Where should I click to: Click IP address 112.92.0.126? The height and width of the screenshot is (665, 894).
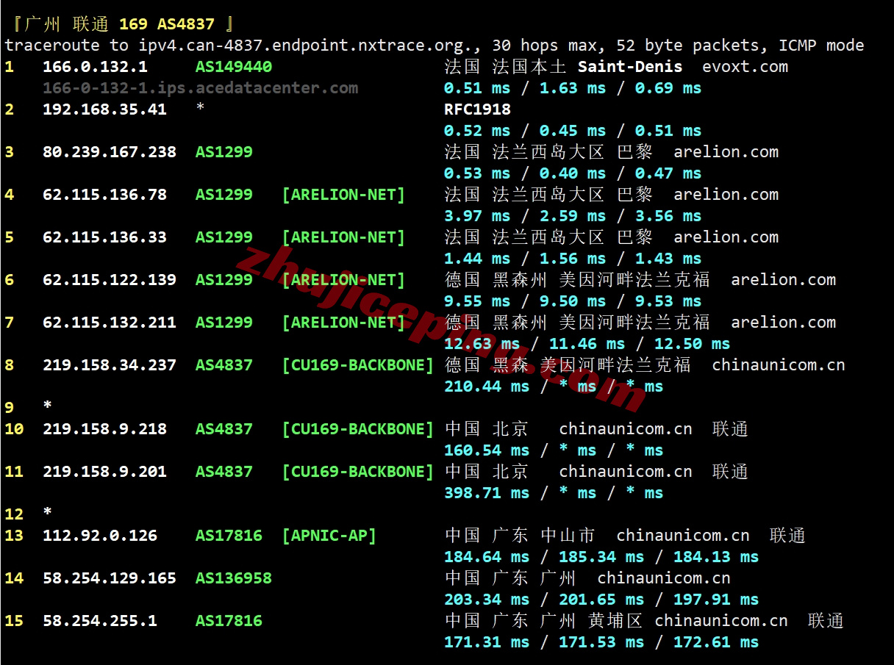[x=100, y=536]
